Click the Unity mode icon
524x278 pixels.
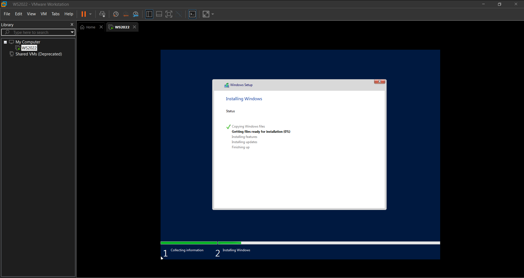click(179, 14)
